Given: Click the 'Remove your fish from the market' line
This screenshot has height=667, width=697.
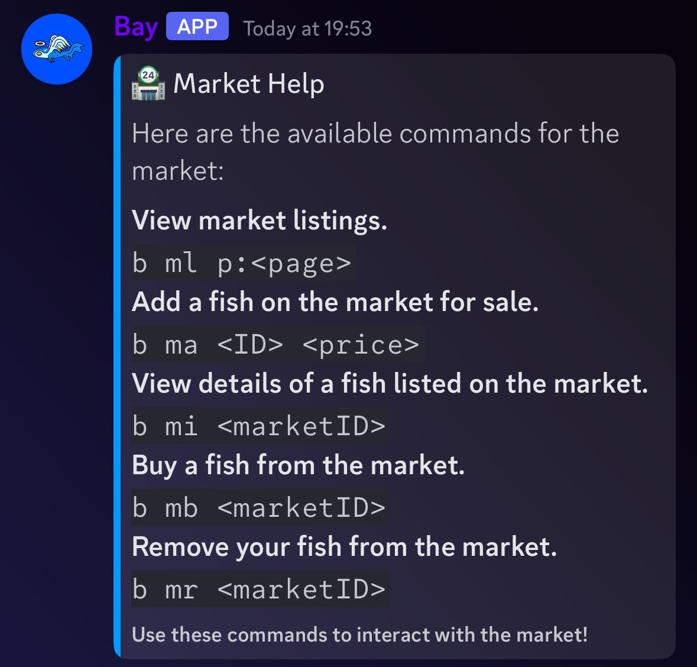Looking at the screenshot, I should (345, 546).
